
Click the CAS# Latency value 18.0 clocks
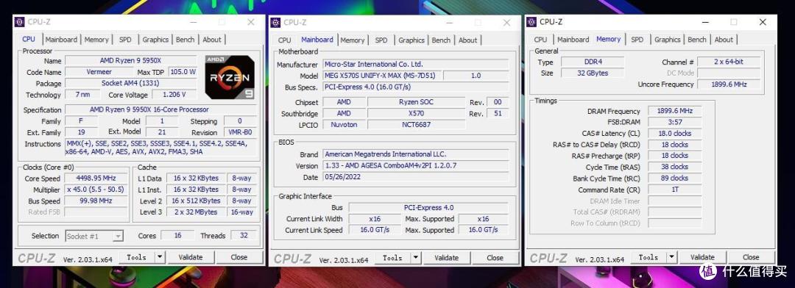675,133
